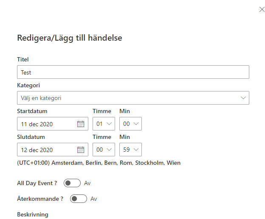Viewport: 265px width, 219px height.
Task: Expand the end Timme dropdown showing 00
Action: point(104,150)
